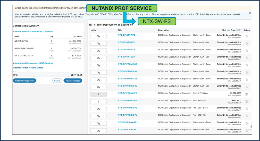Delete the NT-S-DP-PRO-AV-PB line item trash icon
Viewport: 260px width, 141px height.
[x=247, y=94]
